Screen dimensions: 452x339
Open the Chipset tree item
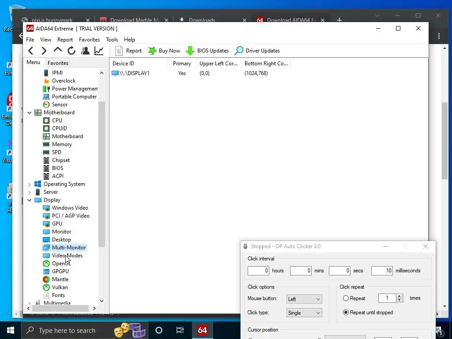tap(56, 160)
